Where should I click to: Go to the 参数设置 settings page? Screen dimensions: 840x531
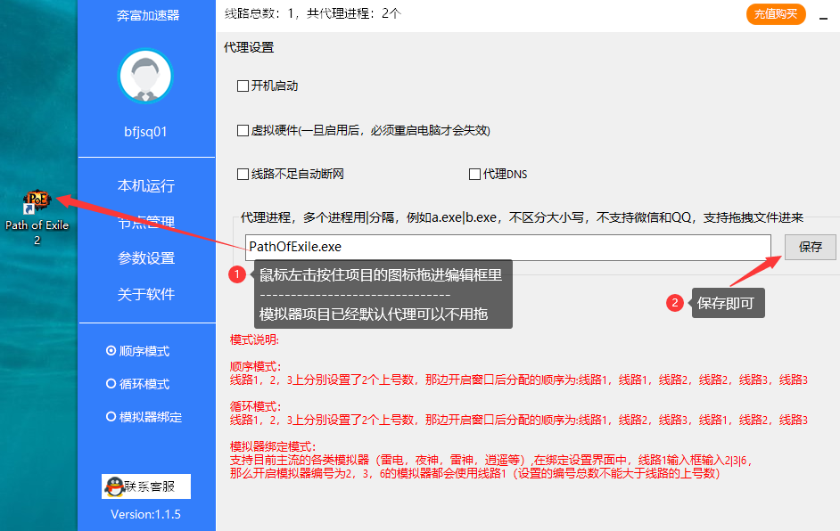pyautogui.click(x=146, y=258)
